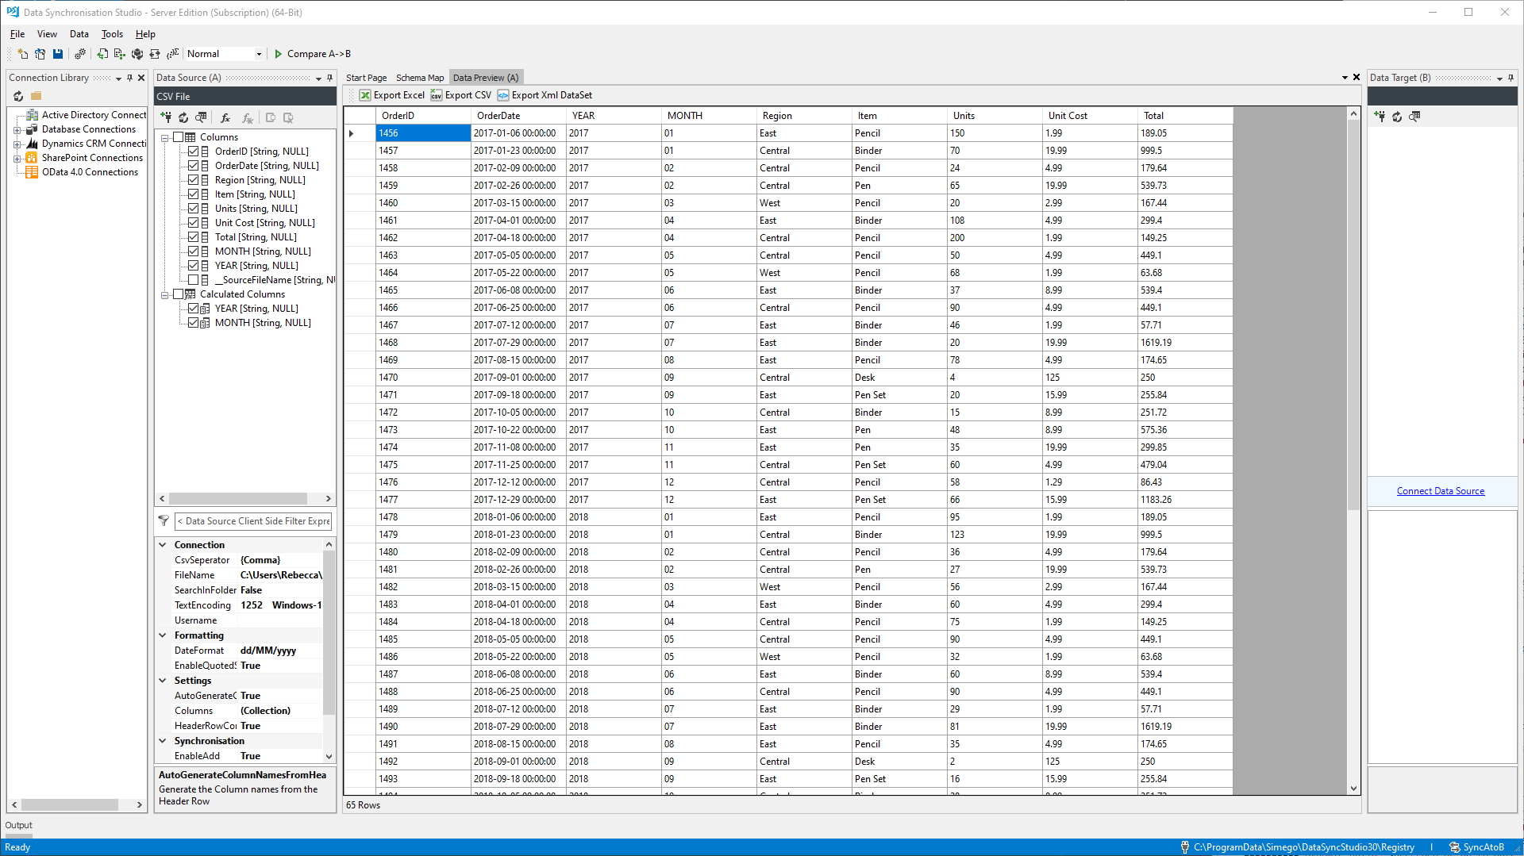
Task: Click the sigma function icon in main toolbar
Action: 172,54
